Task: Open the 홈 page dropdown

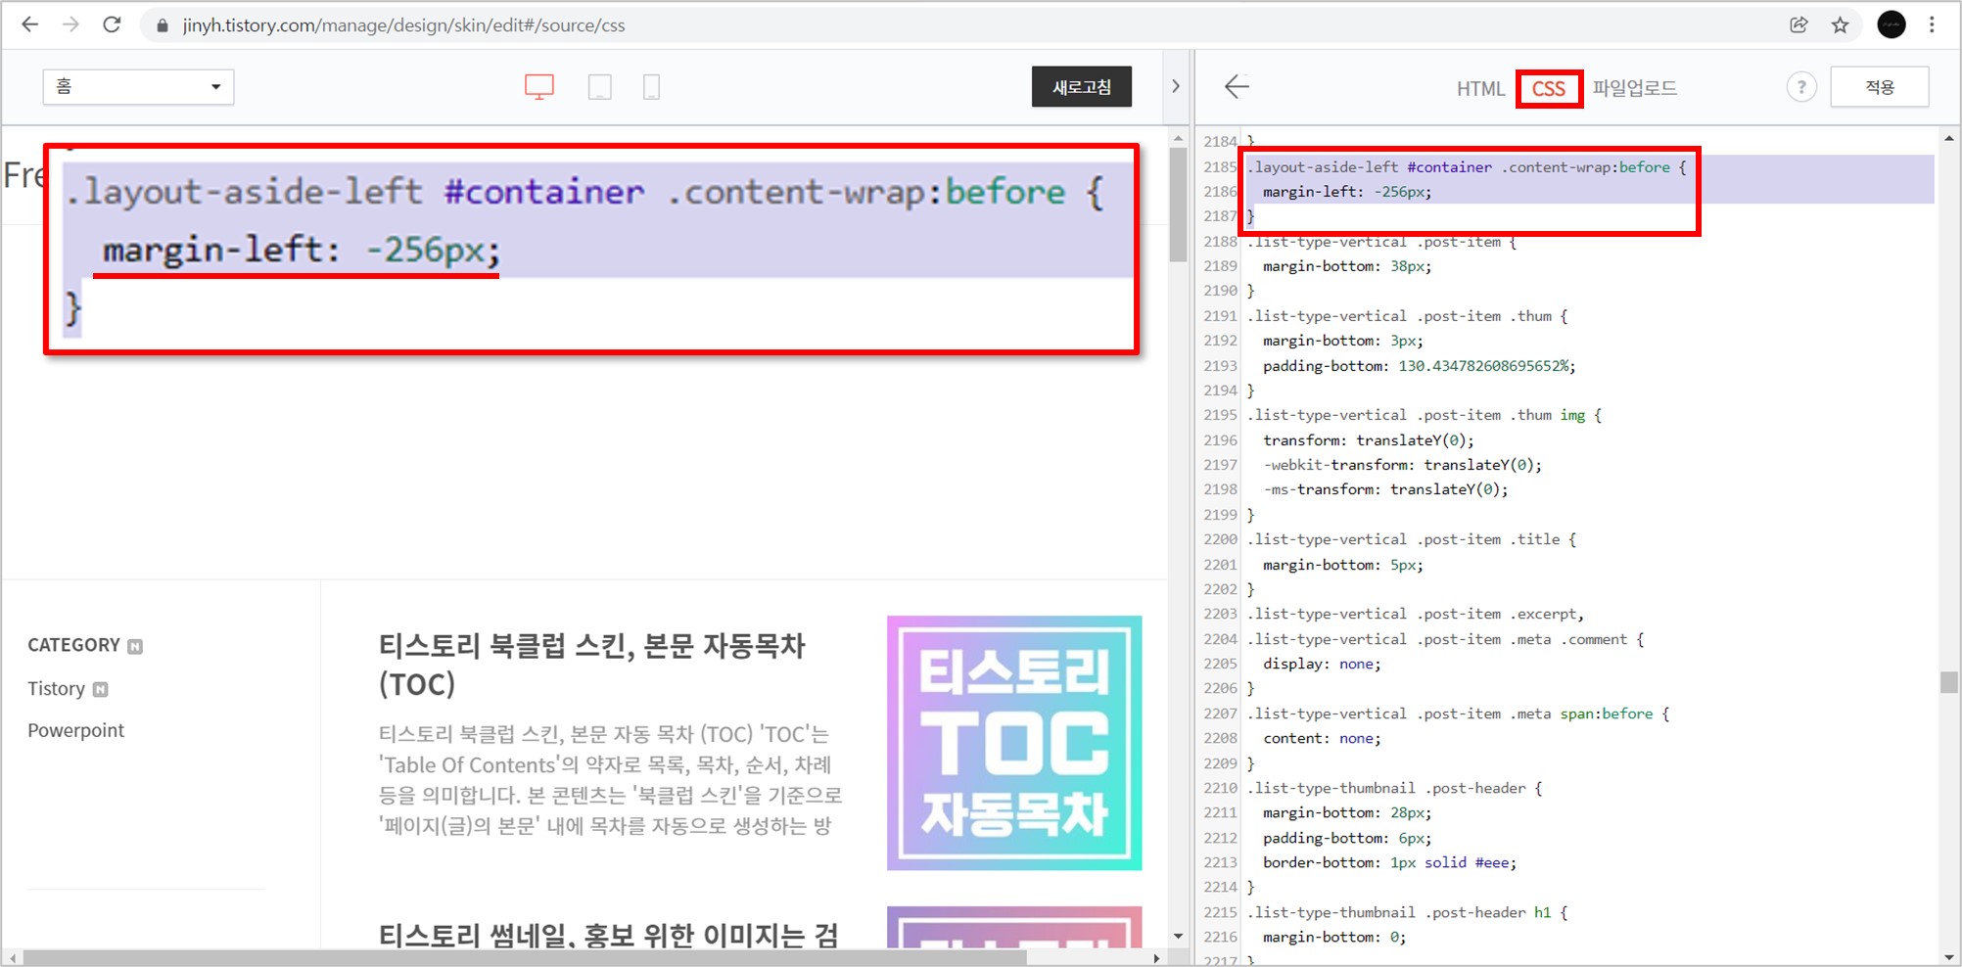Action: (x=138, y=86)
